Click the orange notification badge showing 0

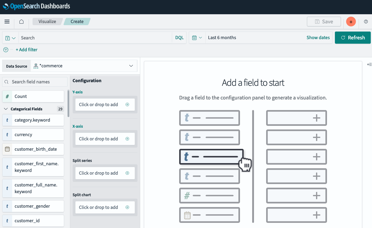(351, 22)
